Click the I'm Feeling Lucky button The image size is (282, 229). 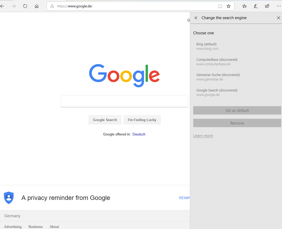(x=142, y=120)
